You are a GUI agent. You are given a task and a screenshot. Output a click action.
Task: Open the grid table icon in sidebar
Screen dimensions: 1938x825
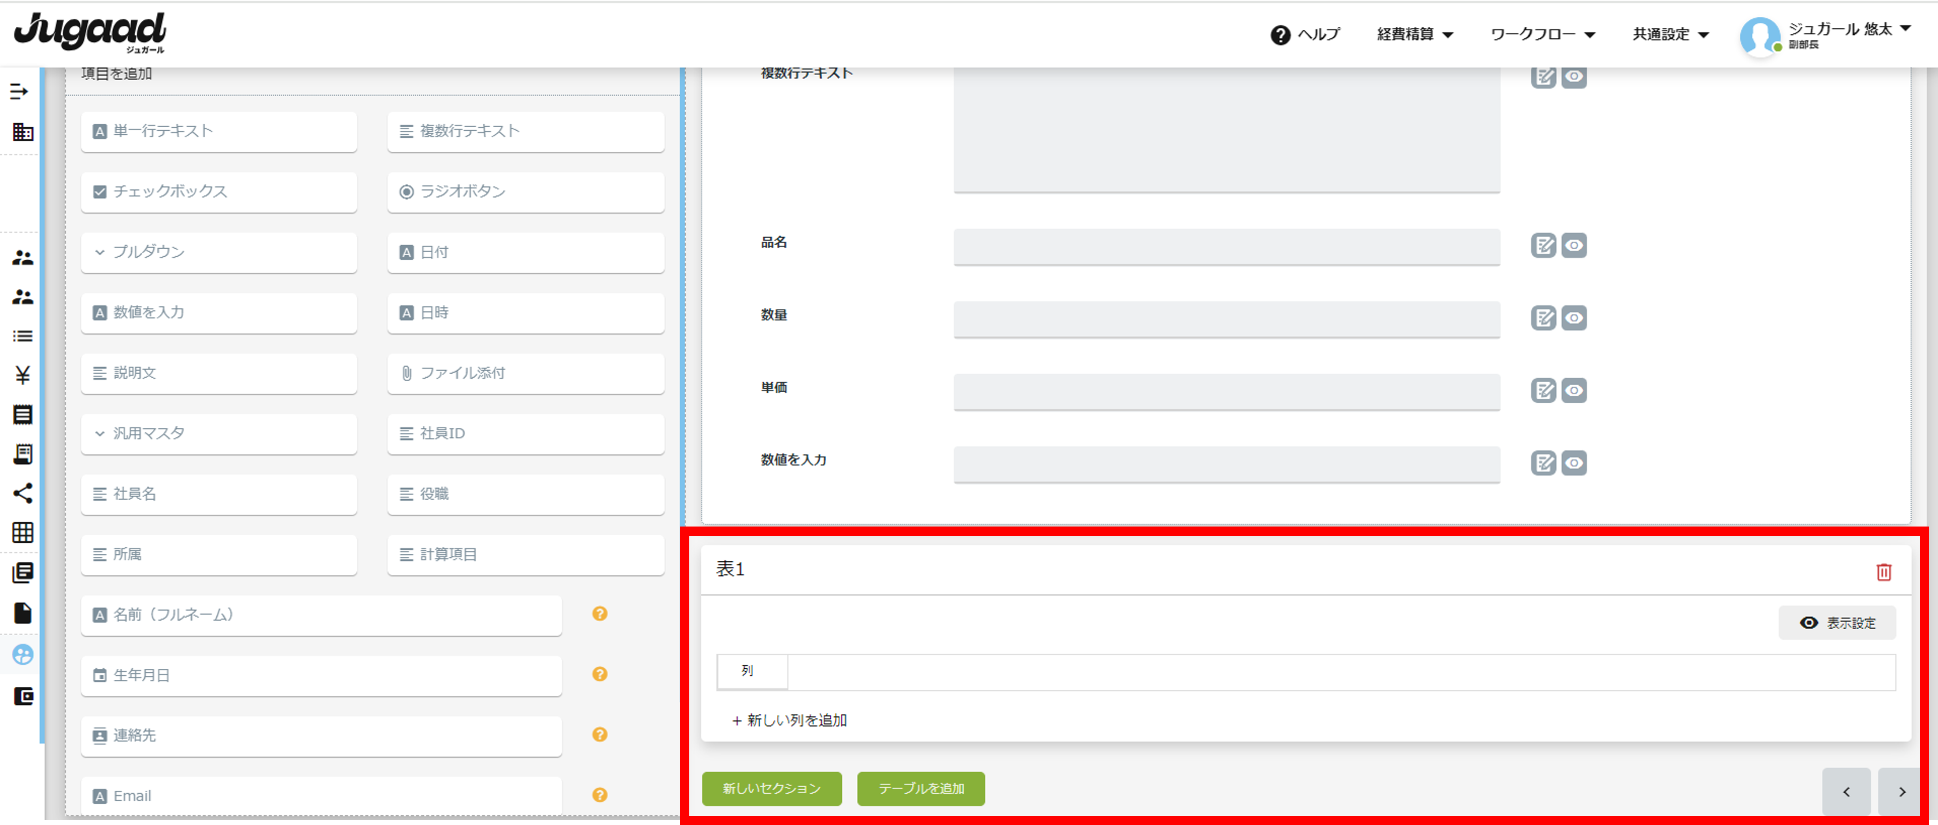(x=22, y=532)
